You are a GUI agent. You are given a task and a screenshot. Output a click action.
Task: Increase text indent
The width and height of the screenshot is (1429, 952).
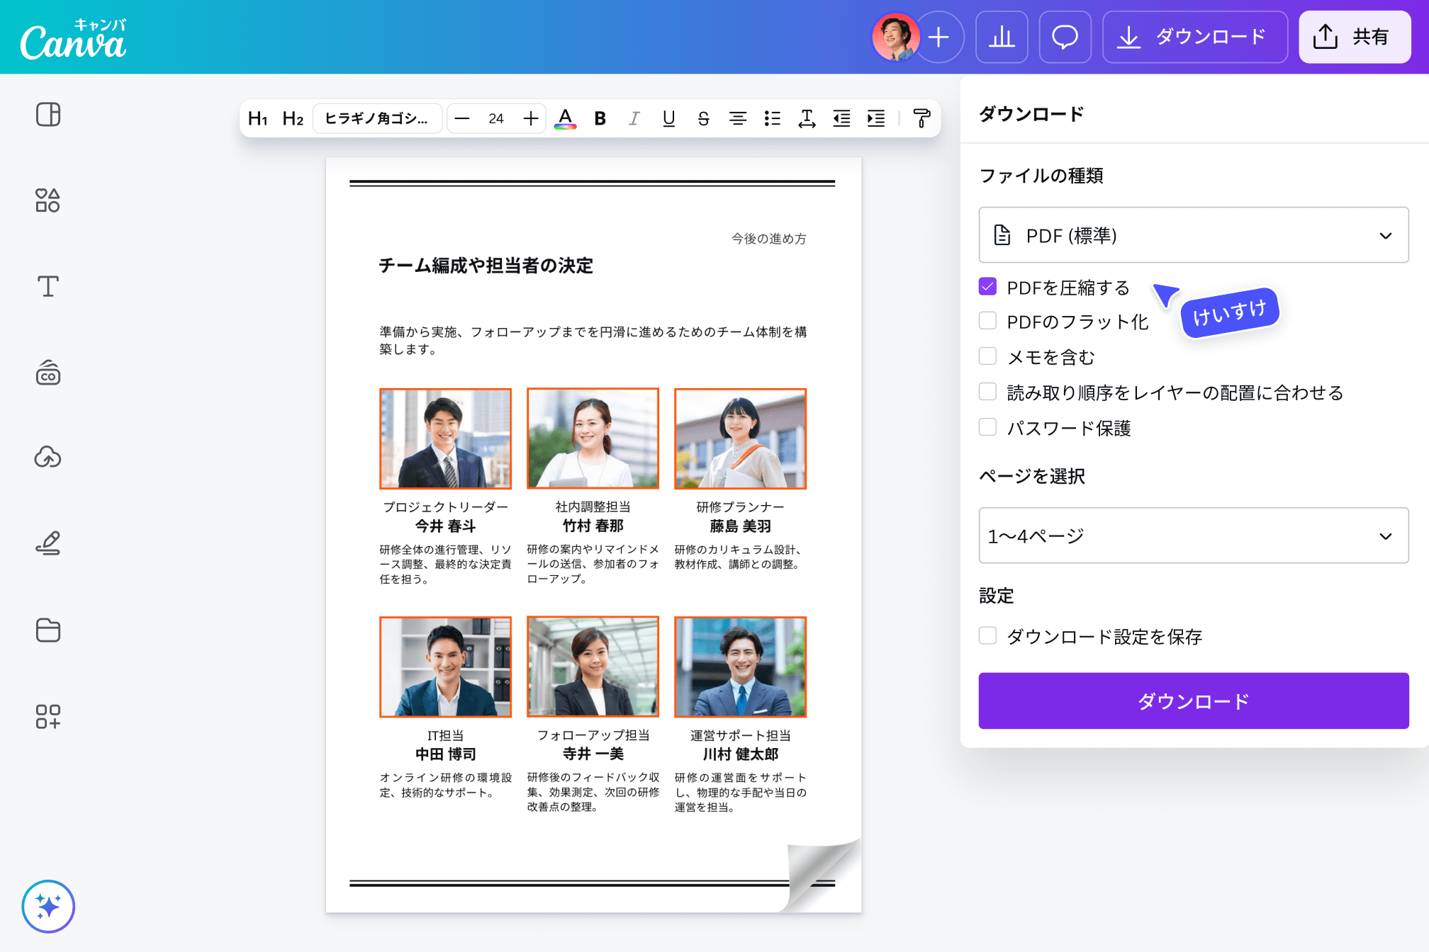[876, 118]
